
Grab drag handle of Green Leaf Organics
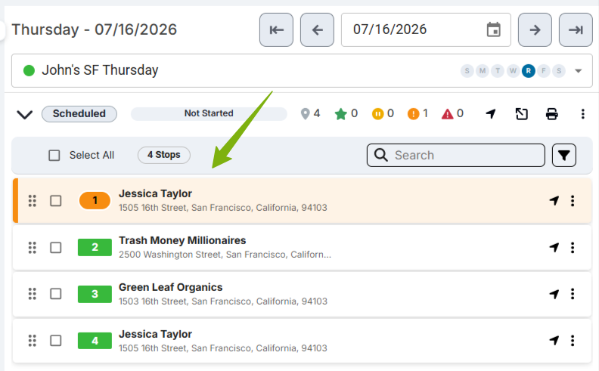click(x=33, y=294)
